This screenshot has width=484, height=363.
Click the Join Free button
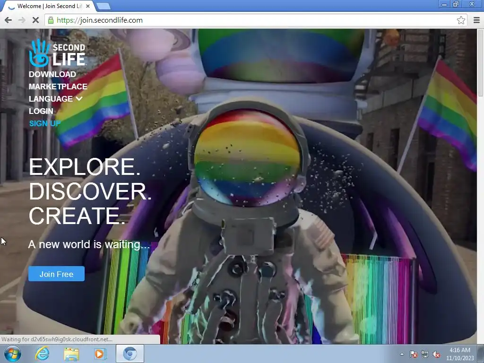57,274
